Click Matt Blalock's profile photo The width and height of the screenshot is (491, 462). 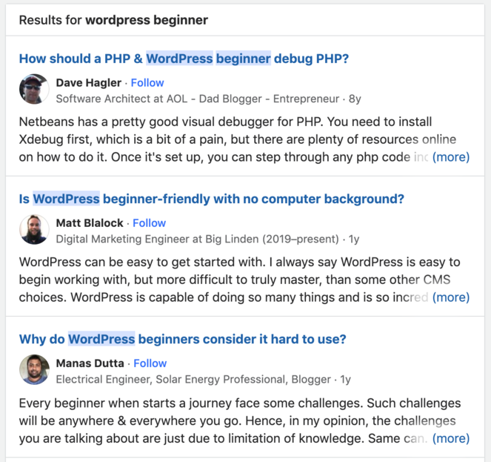34,230
